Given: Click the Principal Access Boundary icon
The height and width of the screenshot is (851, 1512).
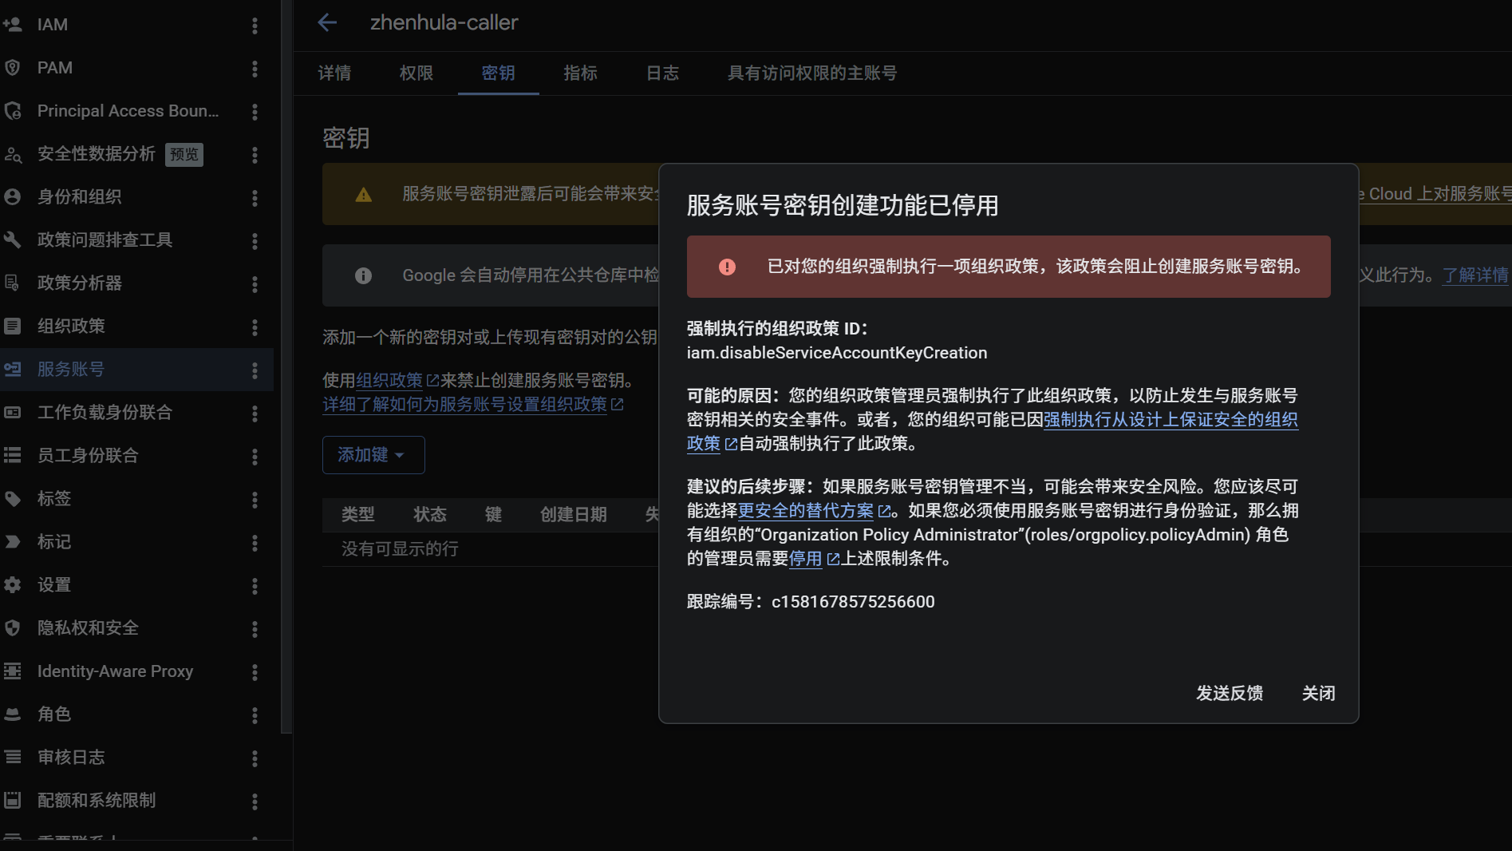Looking at the screenshot, I should coord(12,111).
